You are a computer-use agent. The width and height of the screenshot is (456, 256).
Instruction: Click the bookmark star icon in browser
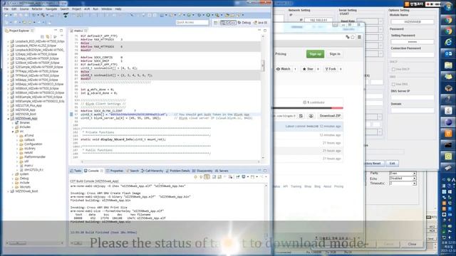coord(353,37)
